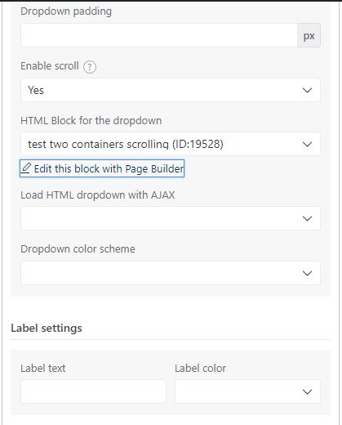The image size is (342, 425).
Task: Click the chevron arrow in Enable scroll field
Action: click(x=307, y=90)
